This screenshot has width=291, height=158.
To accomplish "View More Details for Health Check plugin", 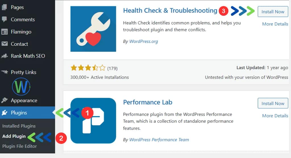I will tap(275, 24).
